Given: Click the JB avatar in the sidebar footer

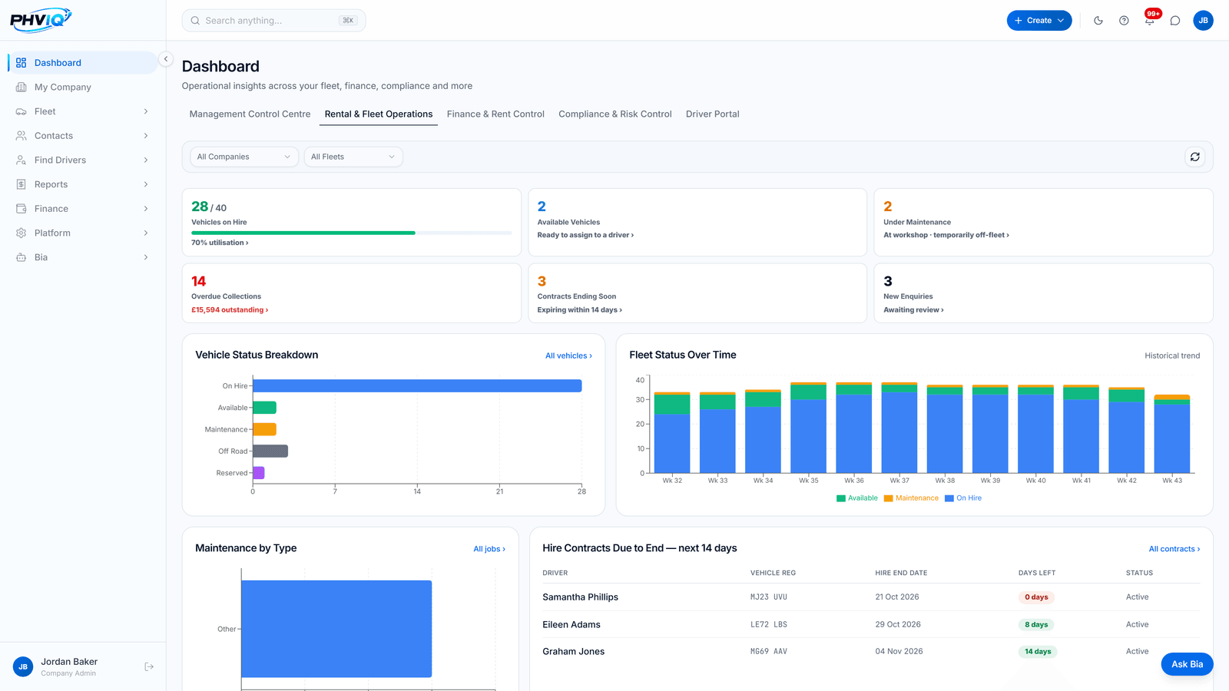Looking at the screenshot, I should click(x=23, y=667).
